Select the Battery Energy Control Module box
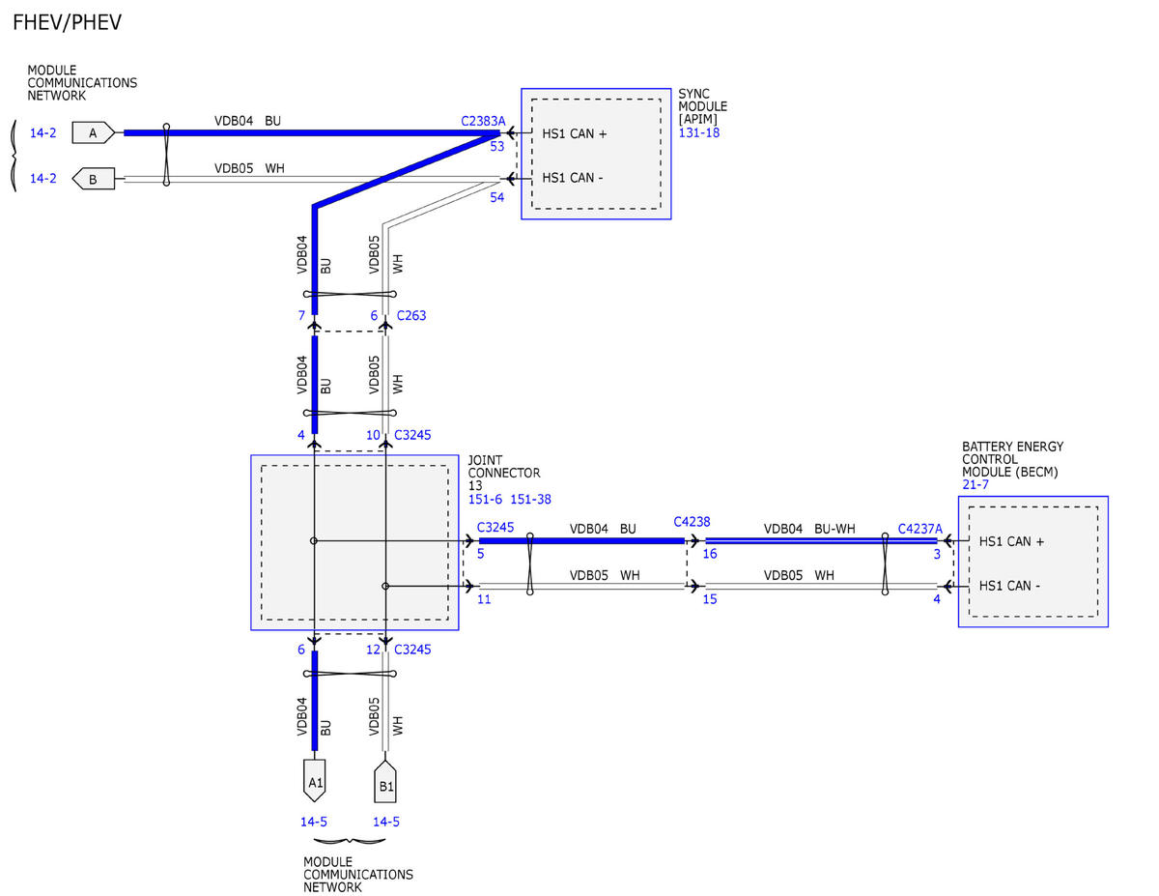Image resolution: width=1159 pixels, height=896 pixels. (x=1032, y=562)
